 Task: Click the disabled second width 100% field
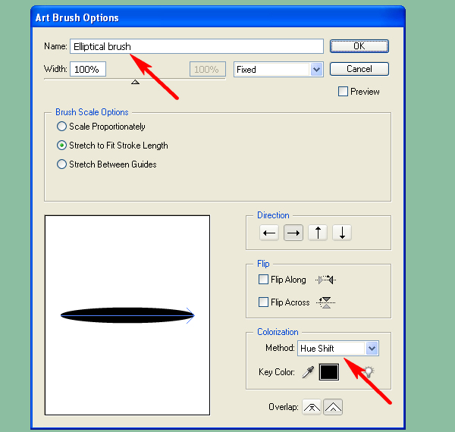[208, 69]
